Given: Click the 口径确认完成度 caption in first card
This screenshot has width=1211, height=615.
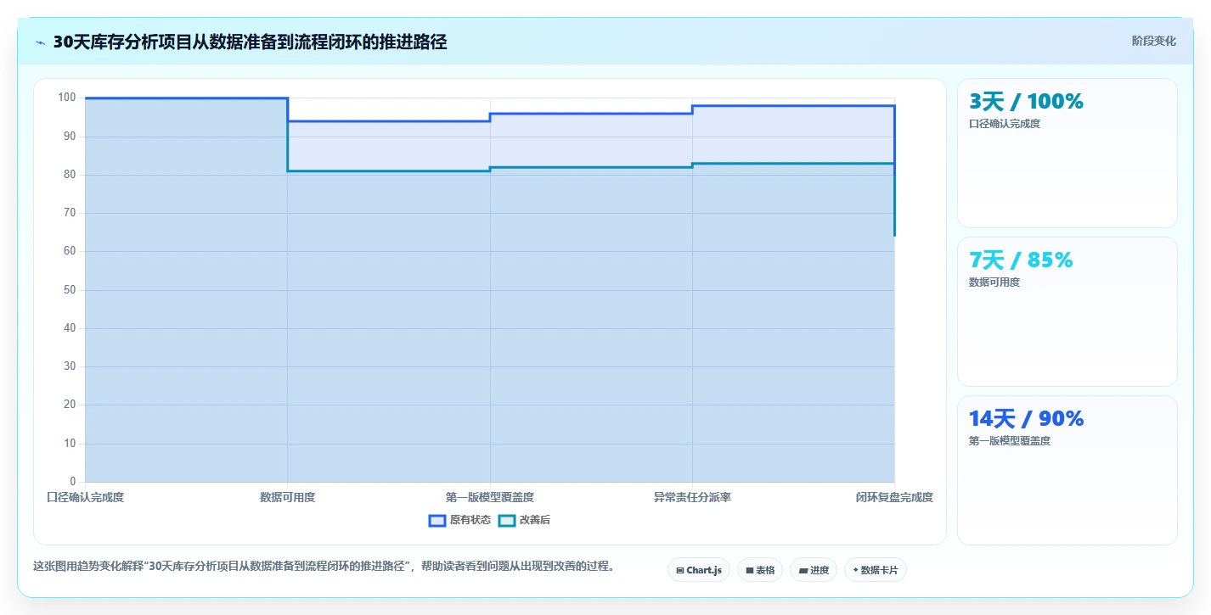Looking at the screenshot, I should 1005,124.
